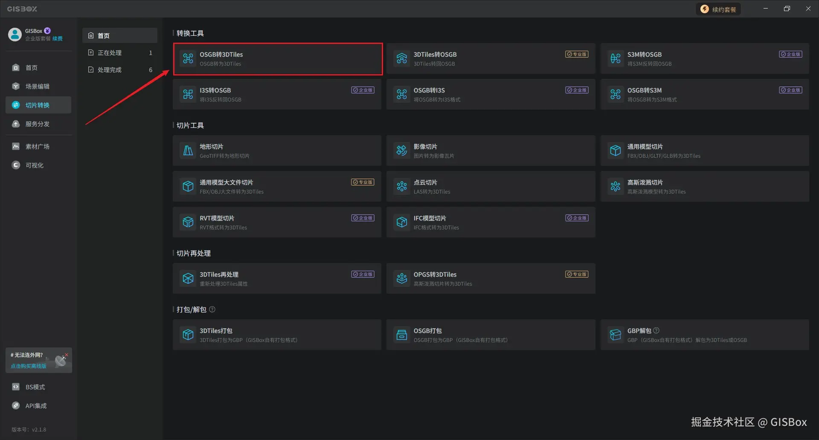Open API集成 in the sidebar

point(38,406)
